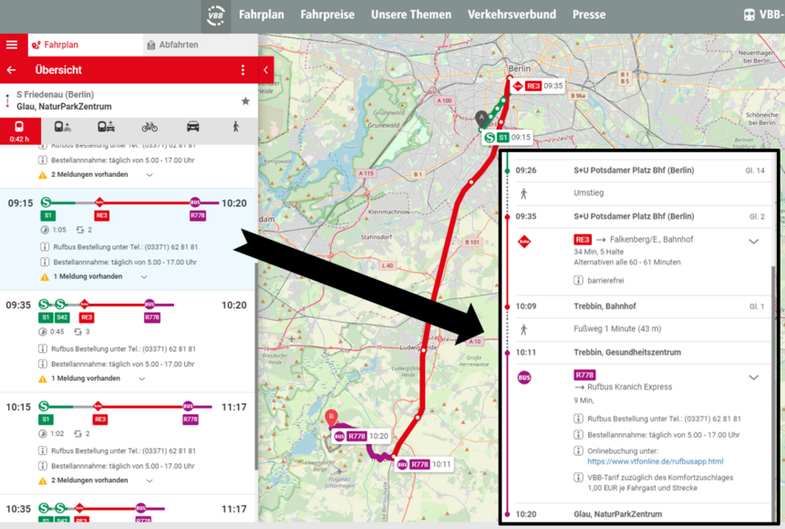Open the Unsere Themen menu
The width and height of the screenshot is (785, 529).
[x=411, y=15]
